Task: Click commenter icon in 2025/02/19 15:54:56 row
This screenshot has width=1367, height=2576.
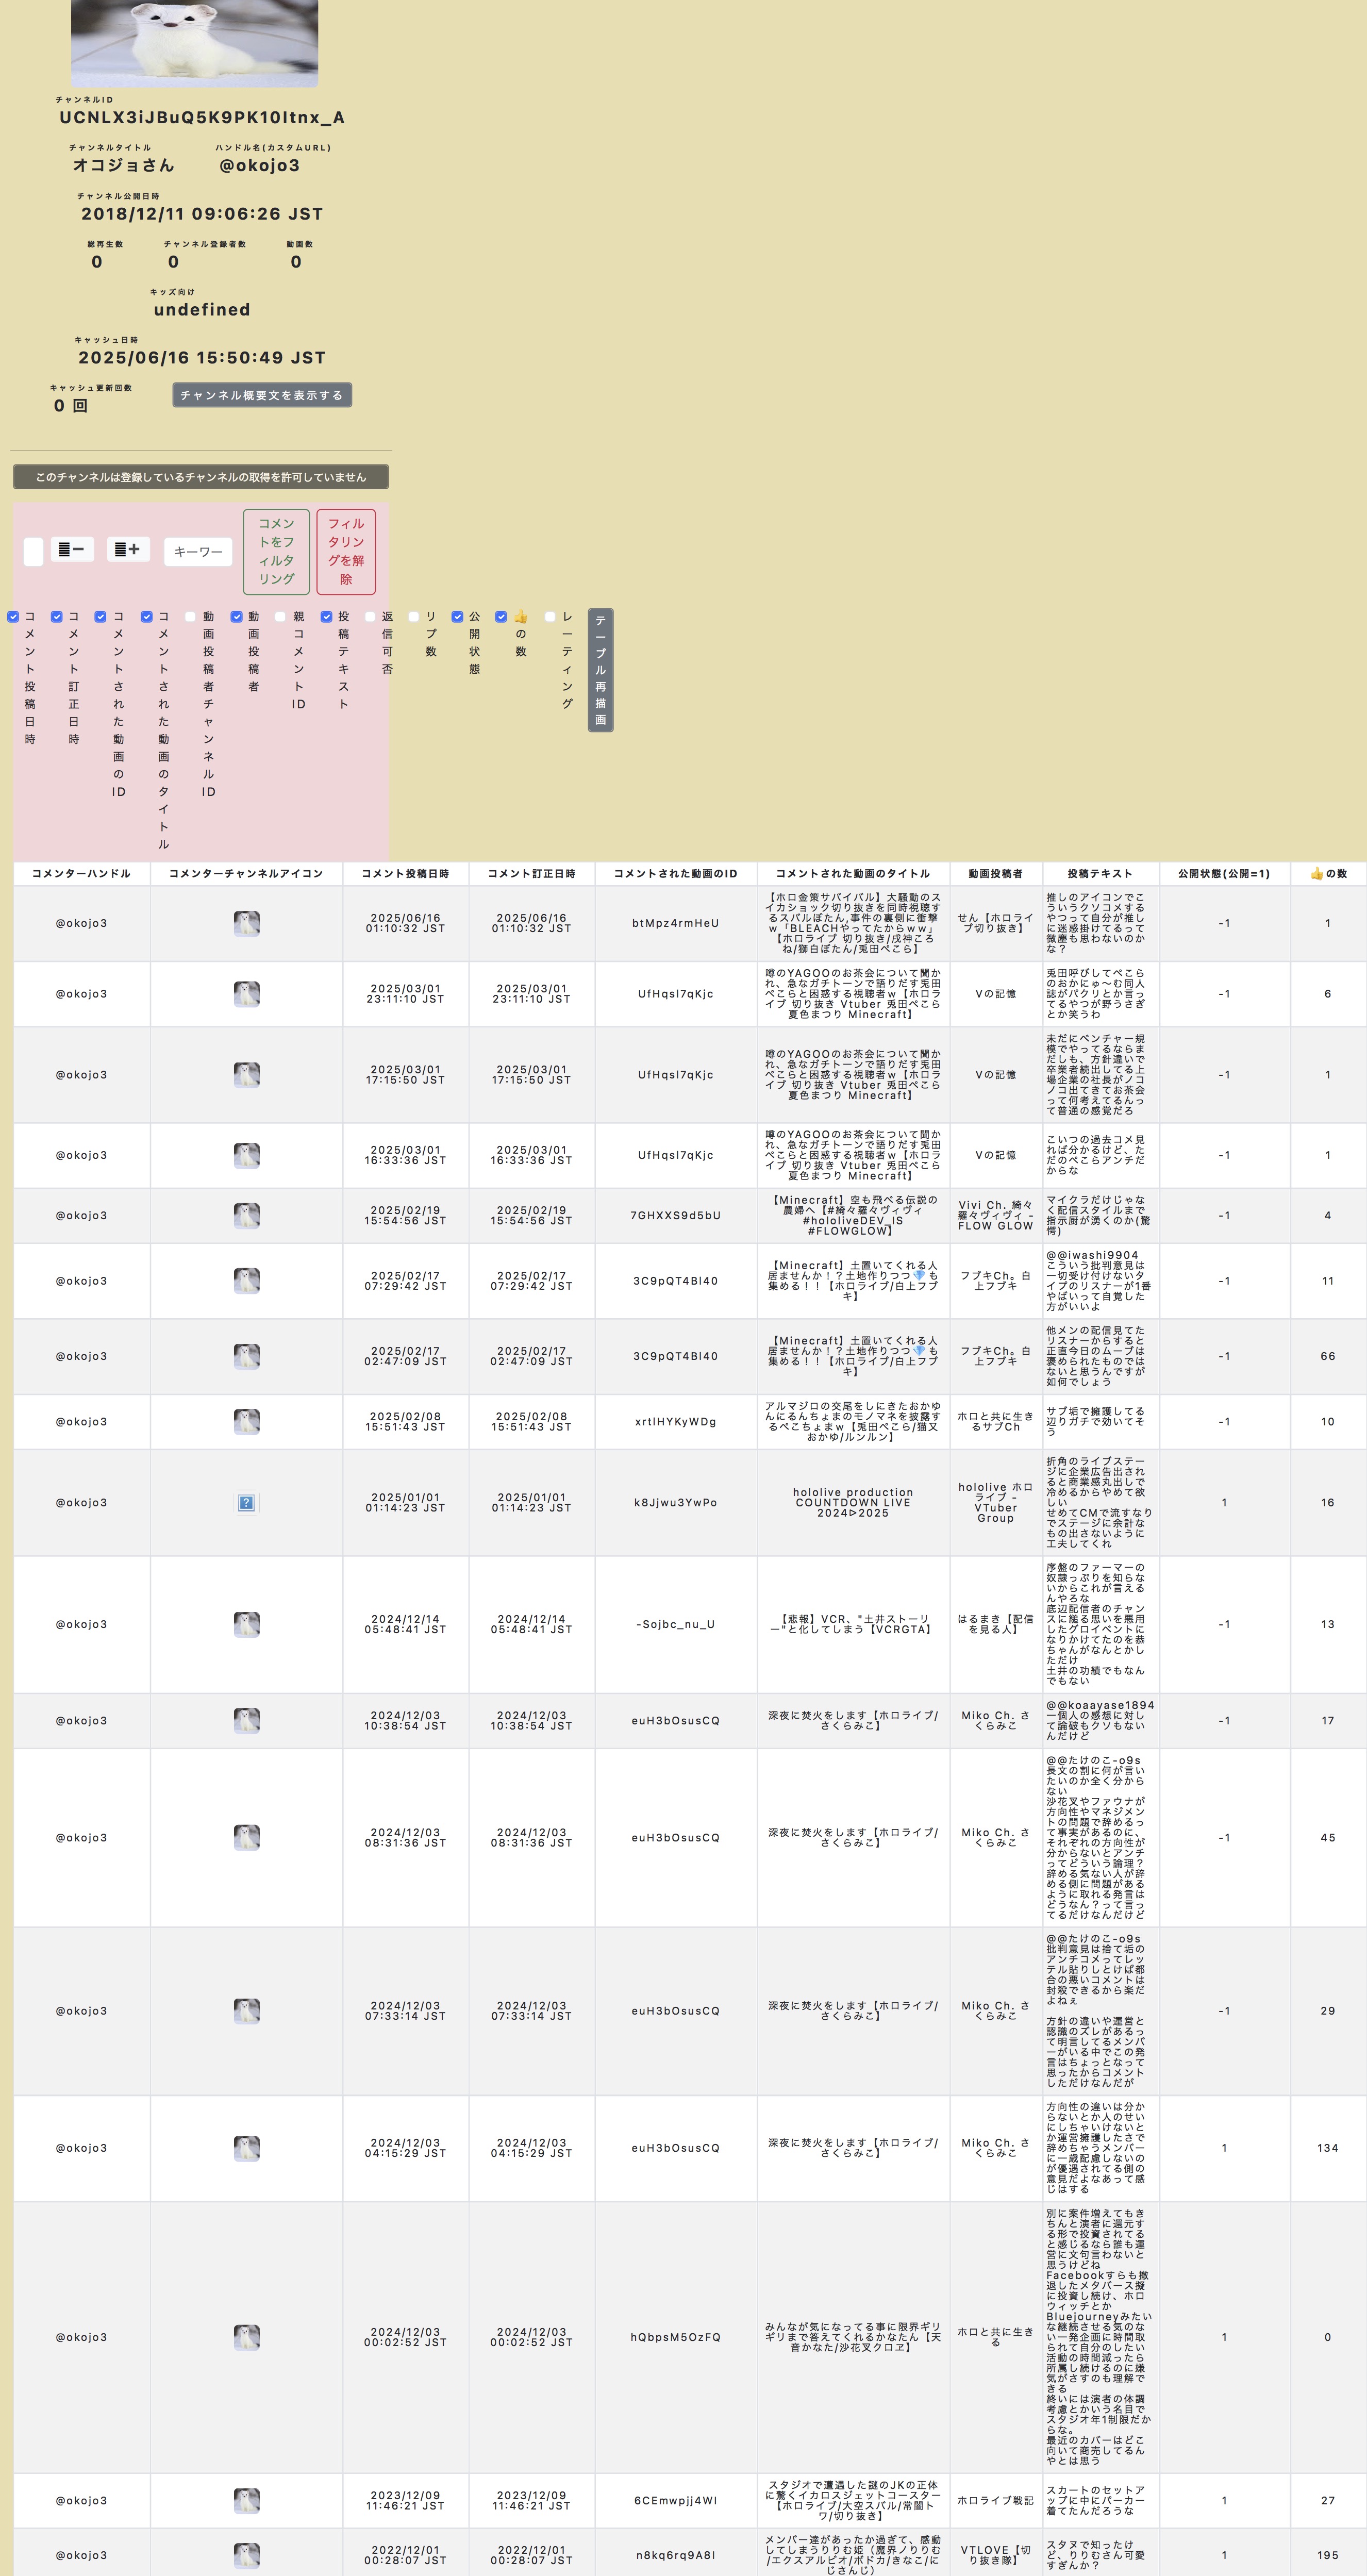Action: pos(246,1216)
